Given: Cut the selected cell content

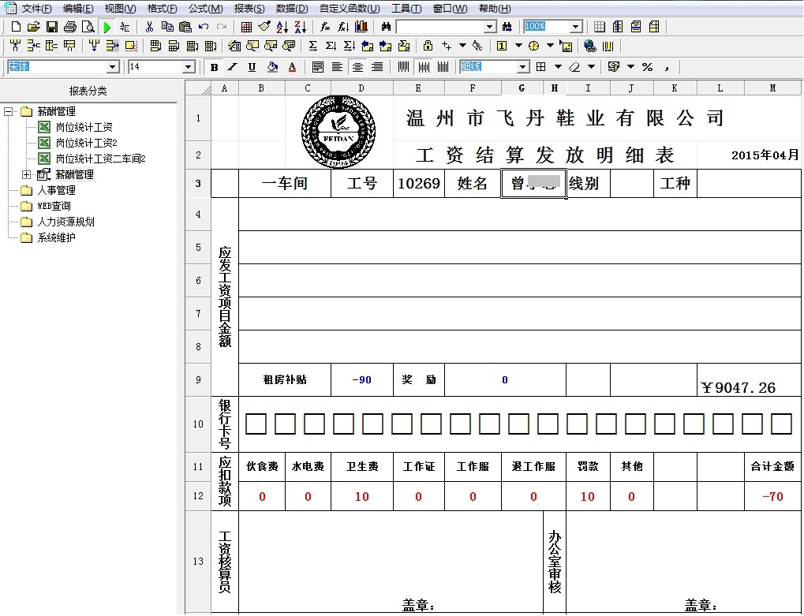Looking at the screenshot, I should [149, 27].
